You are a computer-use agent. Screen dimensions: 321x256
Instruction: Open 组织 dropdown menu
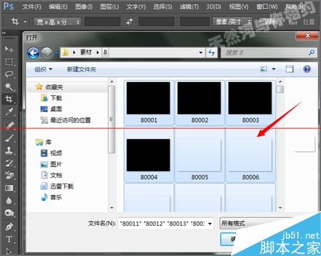[44, 69]
